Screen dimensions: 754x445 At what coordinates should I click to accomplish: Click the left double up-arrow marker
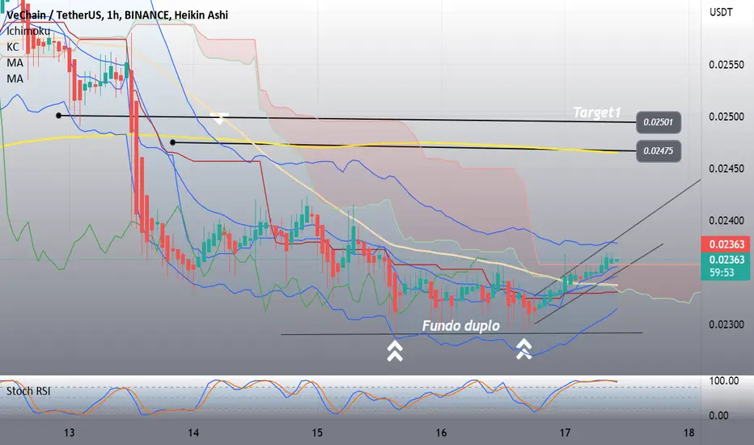tap(395, 350)
